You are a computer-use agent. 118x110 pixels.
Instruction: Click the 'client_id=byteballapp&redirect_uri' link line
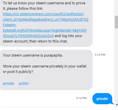pos(46,20)
